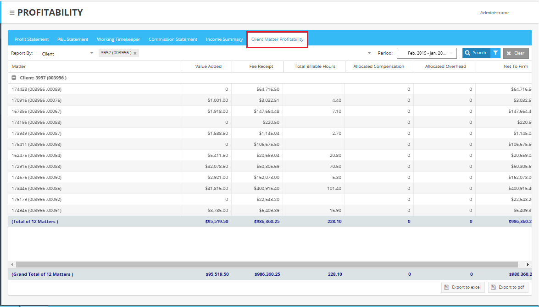Collapse the Client: 3957 group
539x307 pixels.
click(x=14, y=78)
